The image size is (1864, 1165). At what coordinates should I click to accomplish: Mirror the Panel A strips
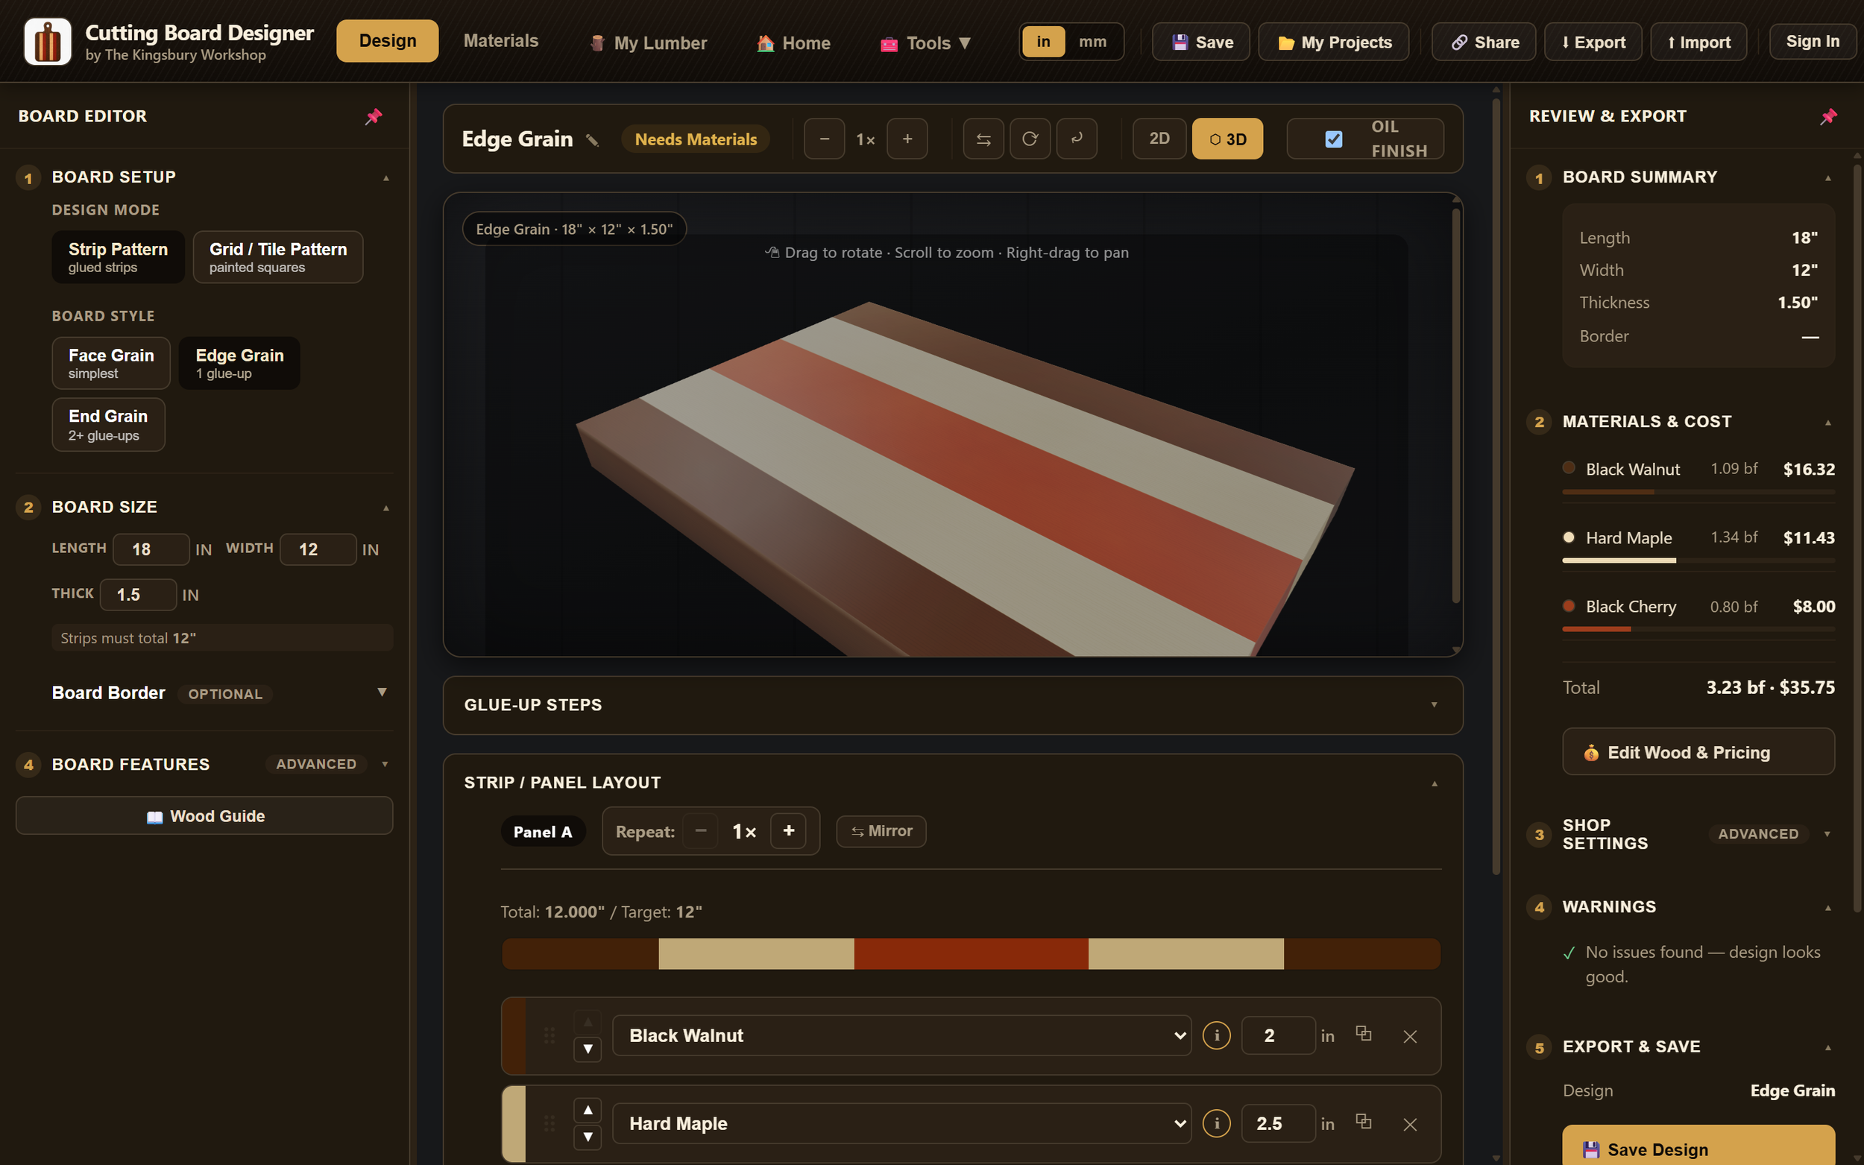(881, 830)
